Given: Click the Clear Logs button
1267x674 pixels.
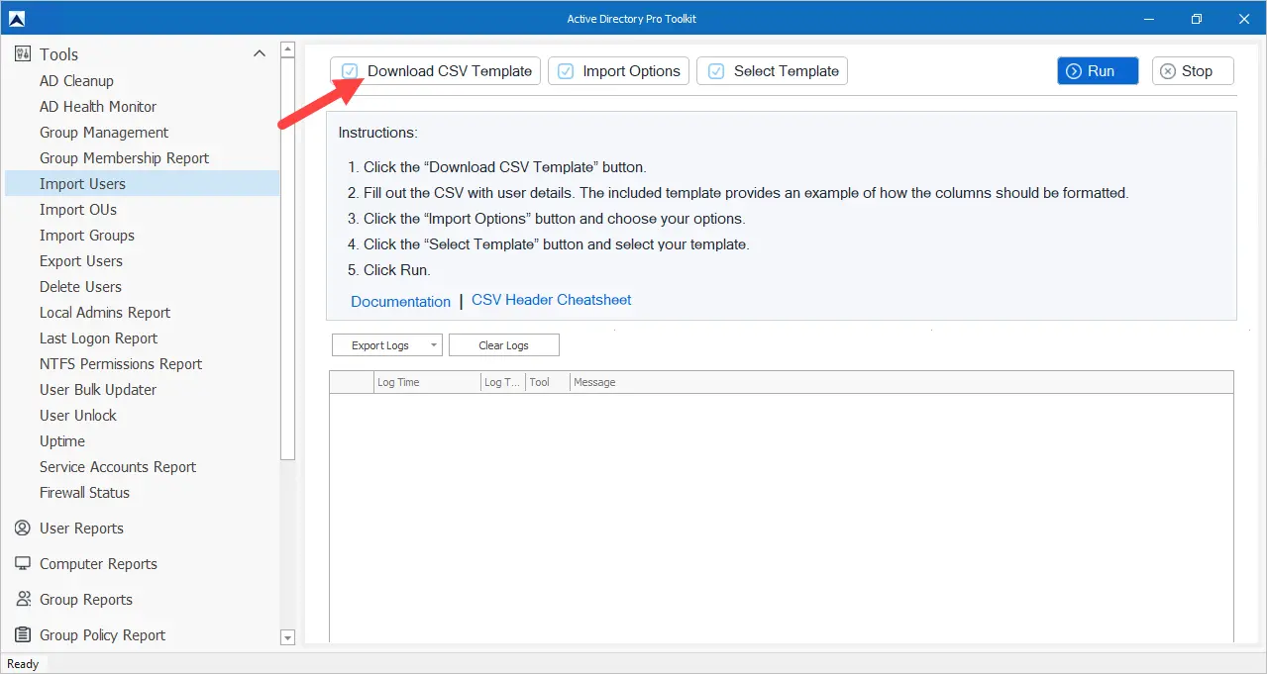Looking at the screenshot, I should (504, 345).
